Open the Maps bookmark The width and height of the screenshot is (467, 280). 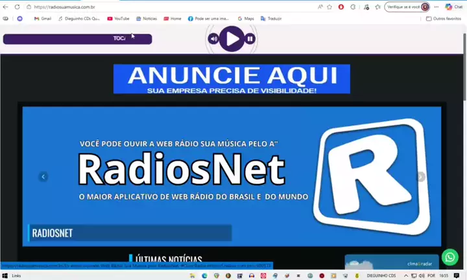(x=246, y=18)
